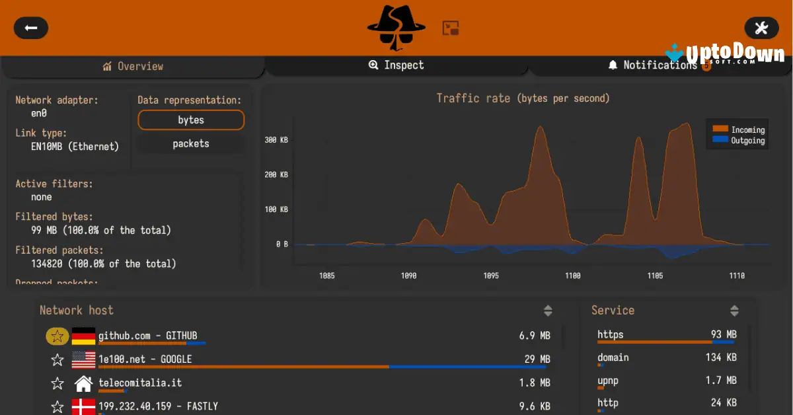Select bytes data representation

tap(190, 120)
